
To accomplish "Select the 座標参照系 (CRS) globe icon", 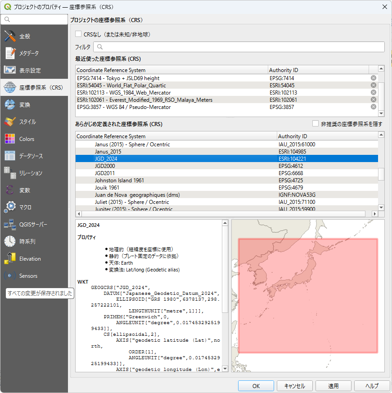I will pyautogui.click(x=10, y=87).
